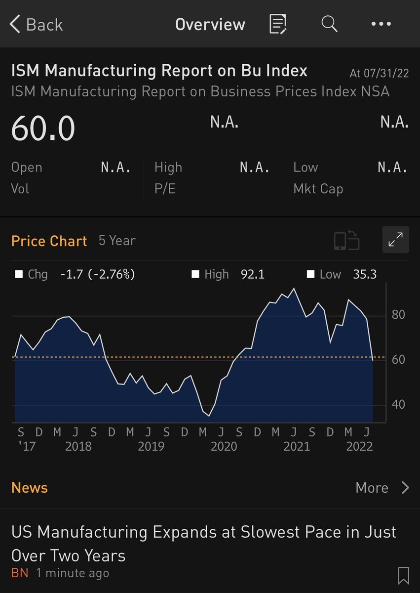Open the notes edit icon
Screen dimensions: 420x593
pyautogui.click(x=278, y=24)
